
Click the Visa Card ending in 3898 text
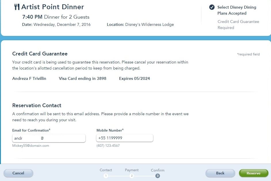(x=83, y=78)
